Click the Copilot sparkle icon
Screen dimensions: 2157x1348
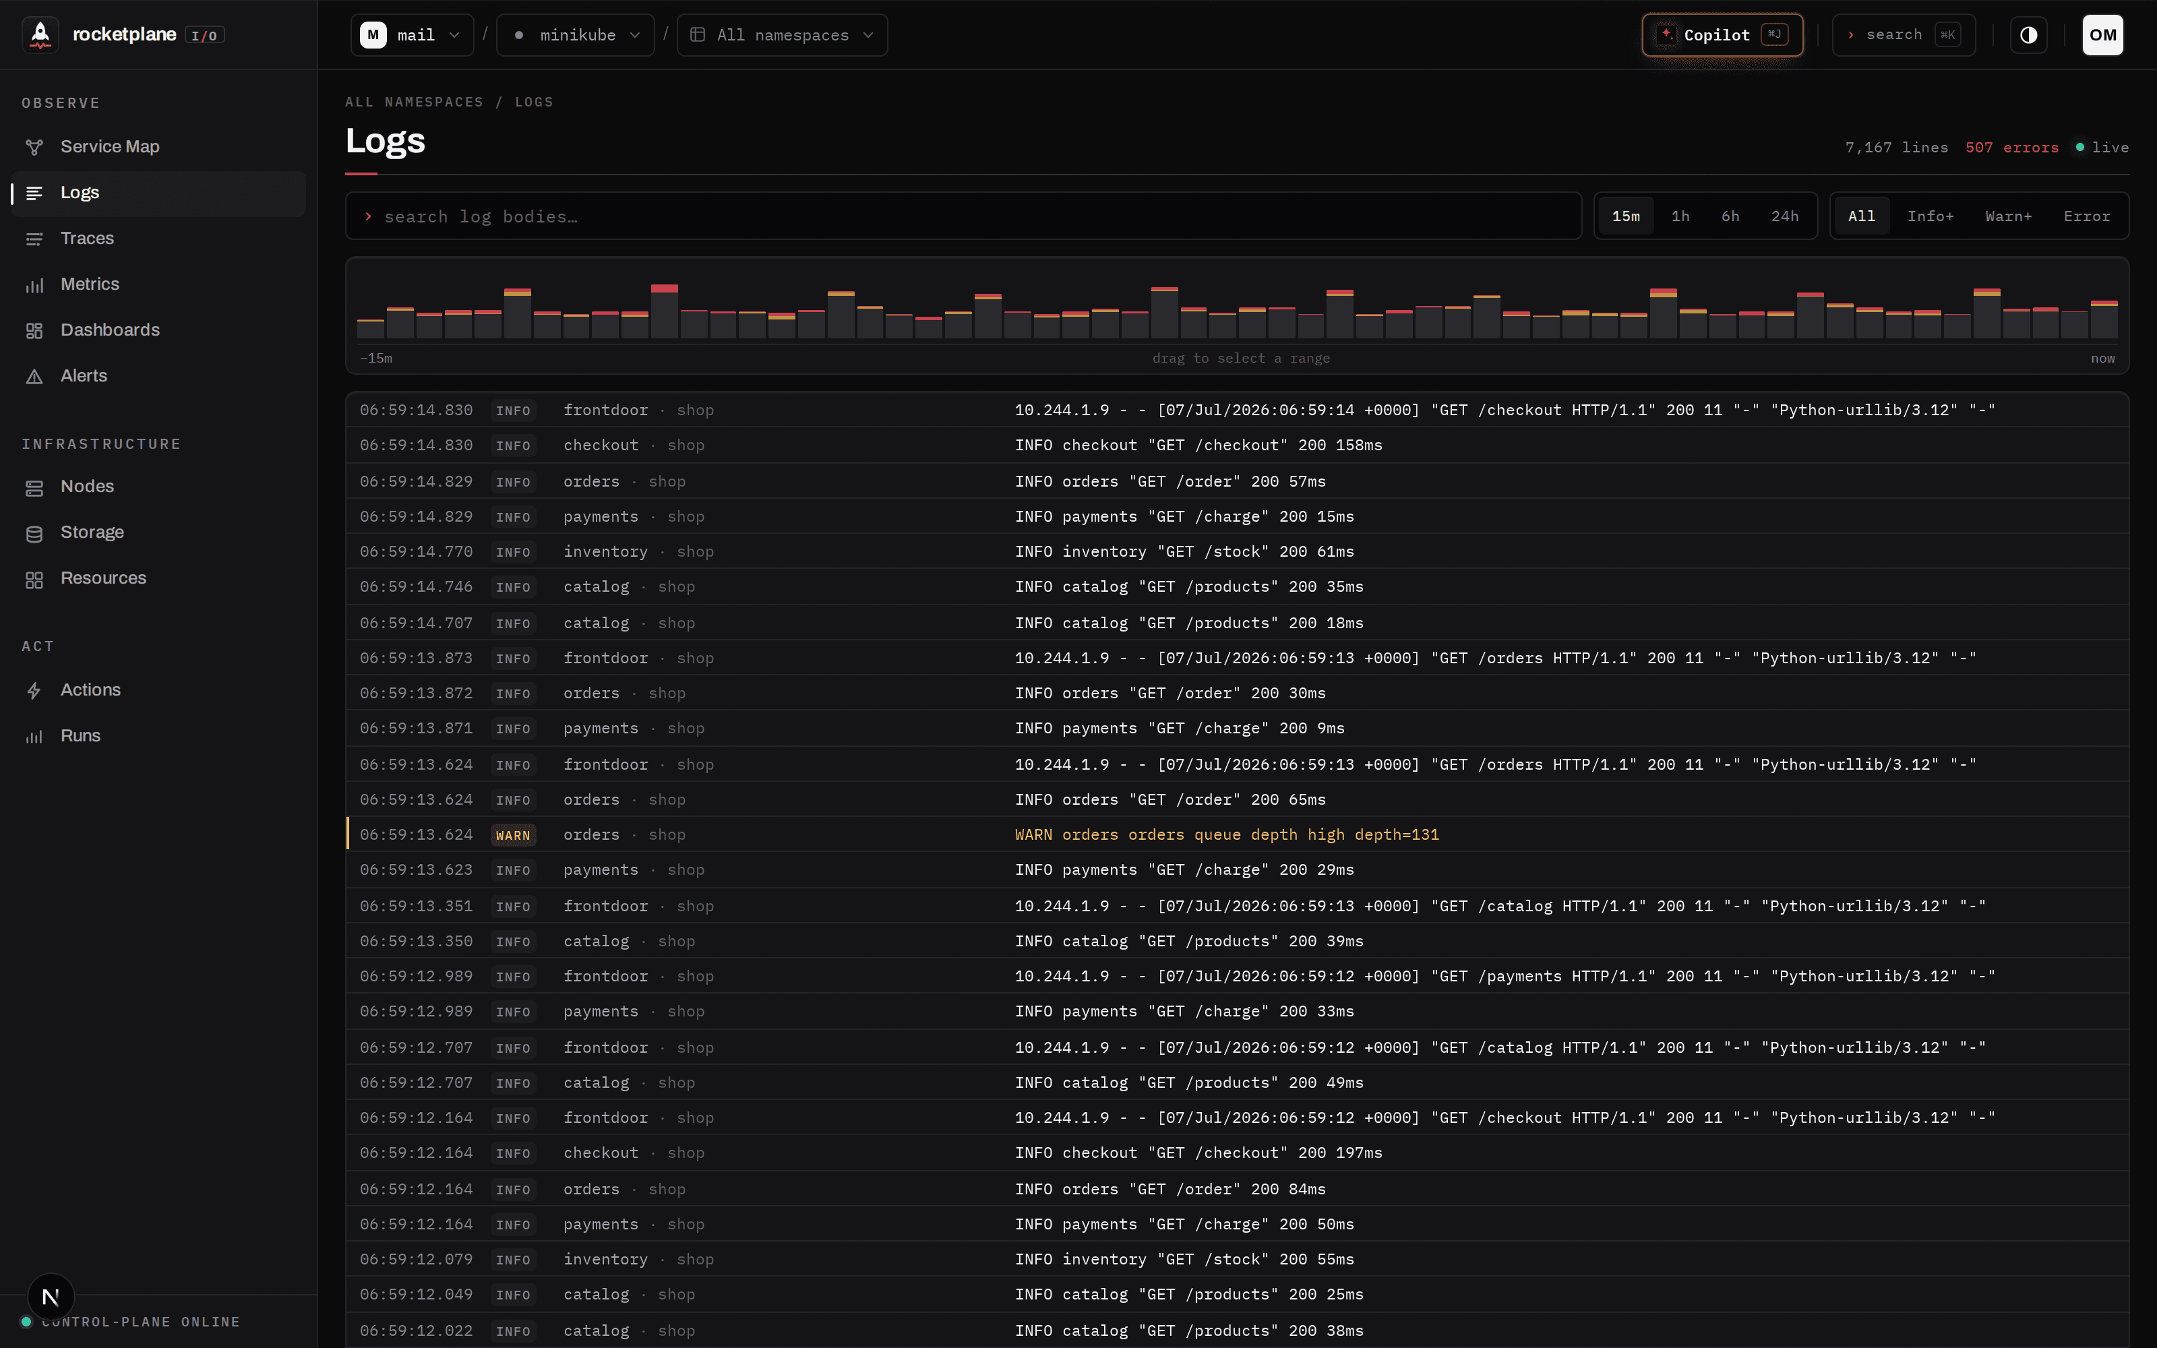point(1666,34)
